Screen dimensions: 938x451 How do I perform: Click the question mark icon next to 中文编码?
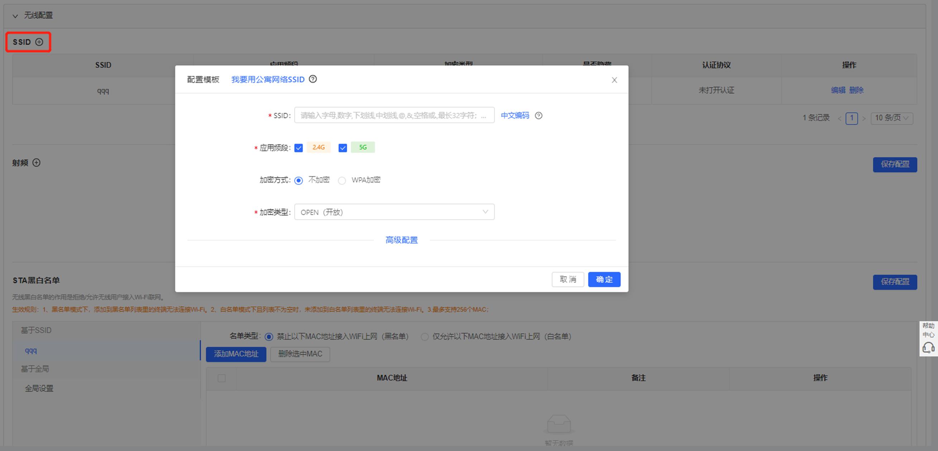[x=539, y=115]
